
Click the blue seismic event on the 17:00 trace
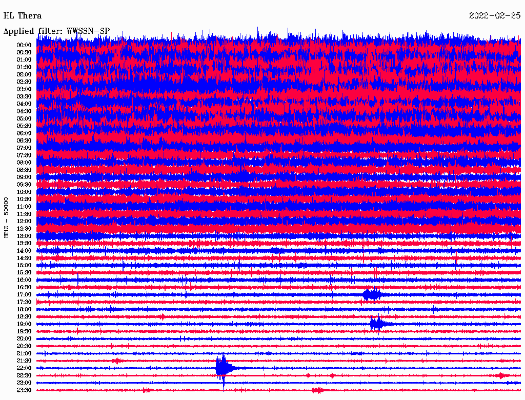coord(372,294)
